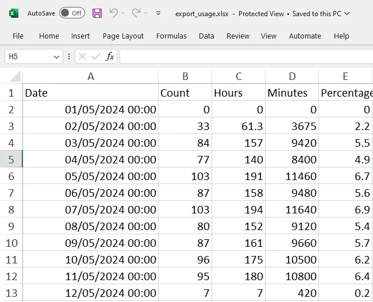Select the cell containing Hours header
Viewport: 373px width, 302px height.
pos(238,93)
